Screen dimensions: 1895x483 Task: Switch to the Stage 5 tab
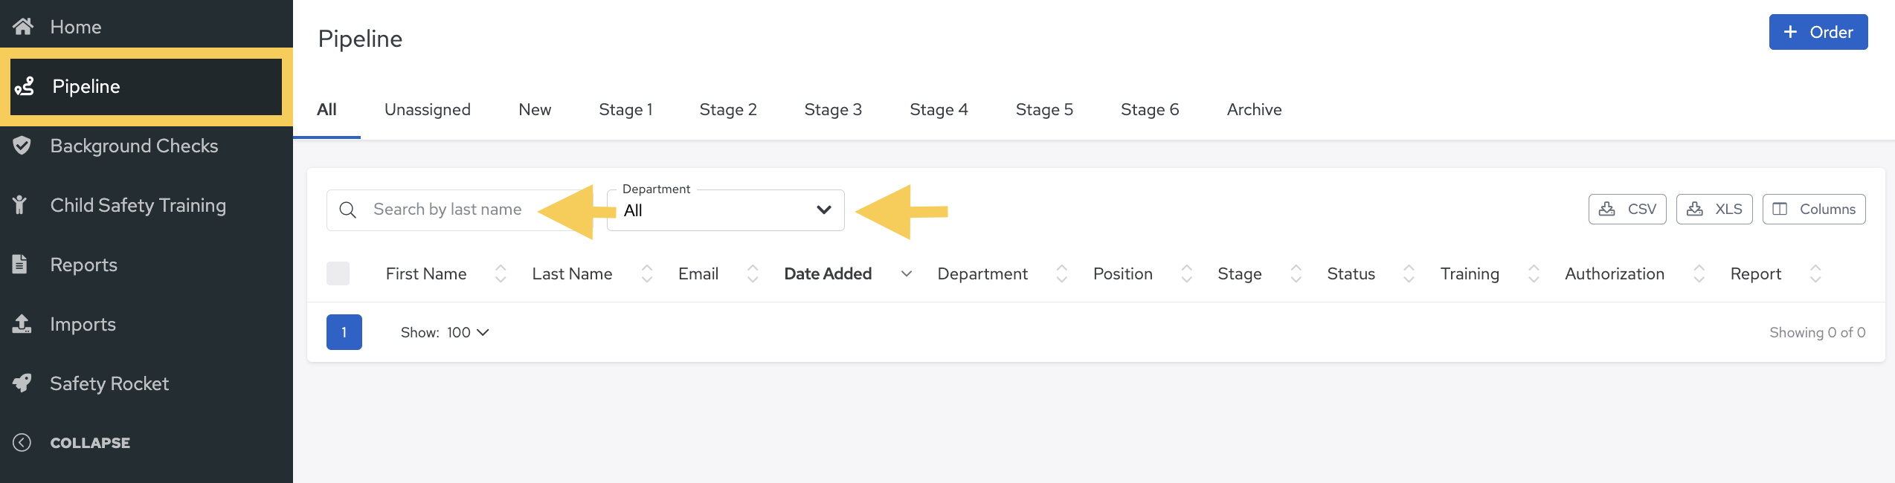click(1044, 109)
